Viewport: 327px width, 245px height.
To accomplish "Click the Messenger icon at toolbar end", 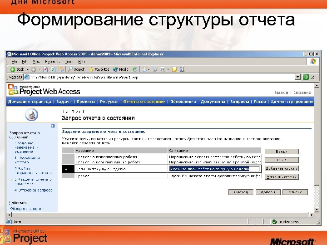I will click(182, 69).
